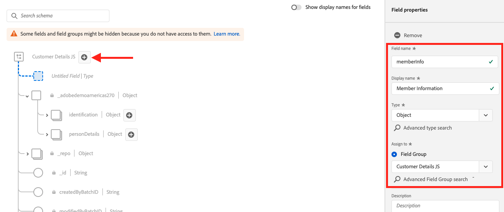Click Remove in Field properties
Viewport: 504px width, 212px height.
coord(413,35)
